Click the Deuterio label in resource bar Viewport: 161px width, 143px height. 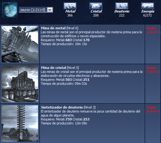pos(122,11)
